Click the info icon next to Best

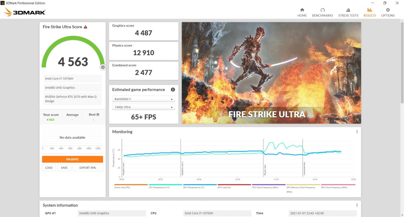98,115
